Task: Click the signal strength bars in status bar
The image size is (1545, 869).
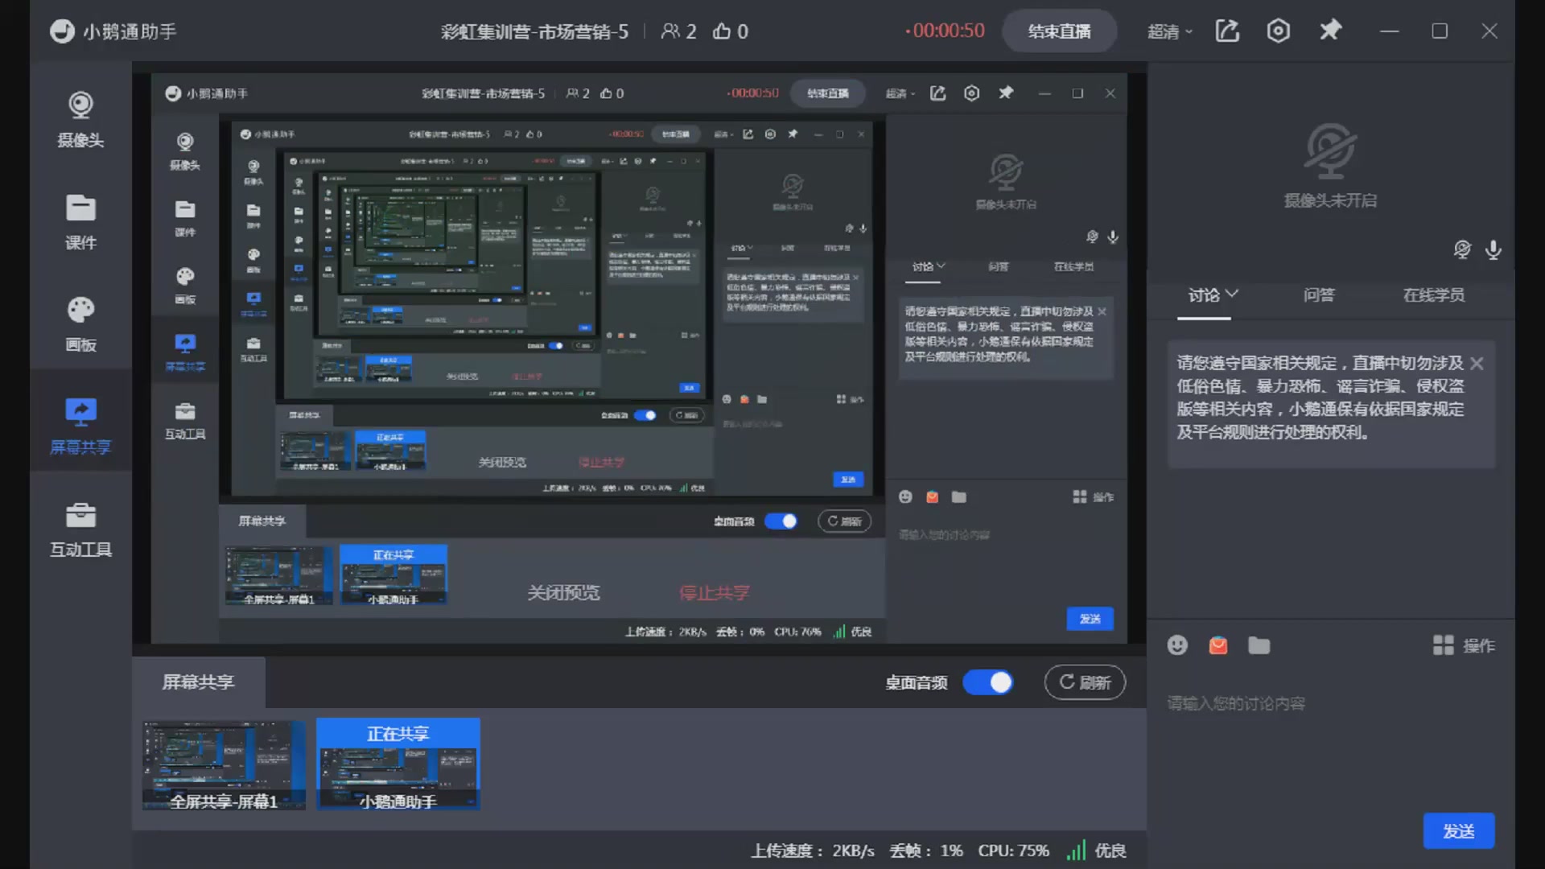Action: coord(1076,850)
